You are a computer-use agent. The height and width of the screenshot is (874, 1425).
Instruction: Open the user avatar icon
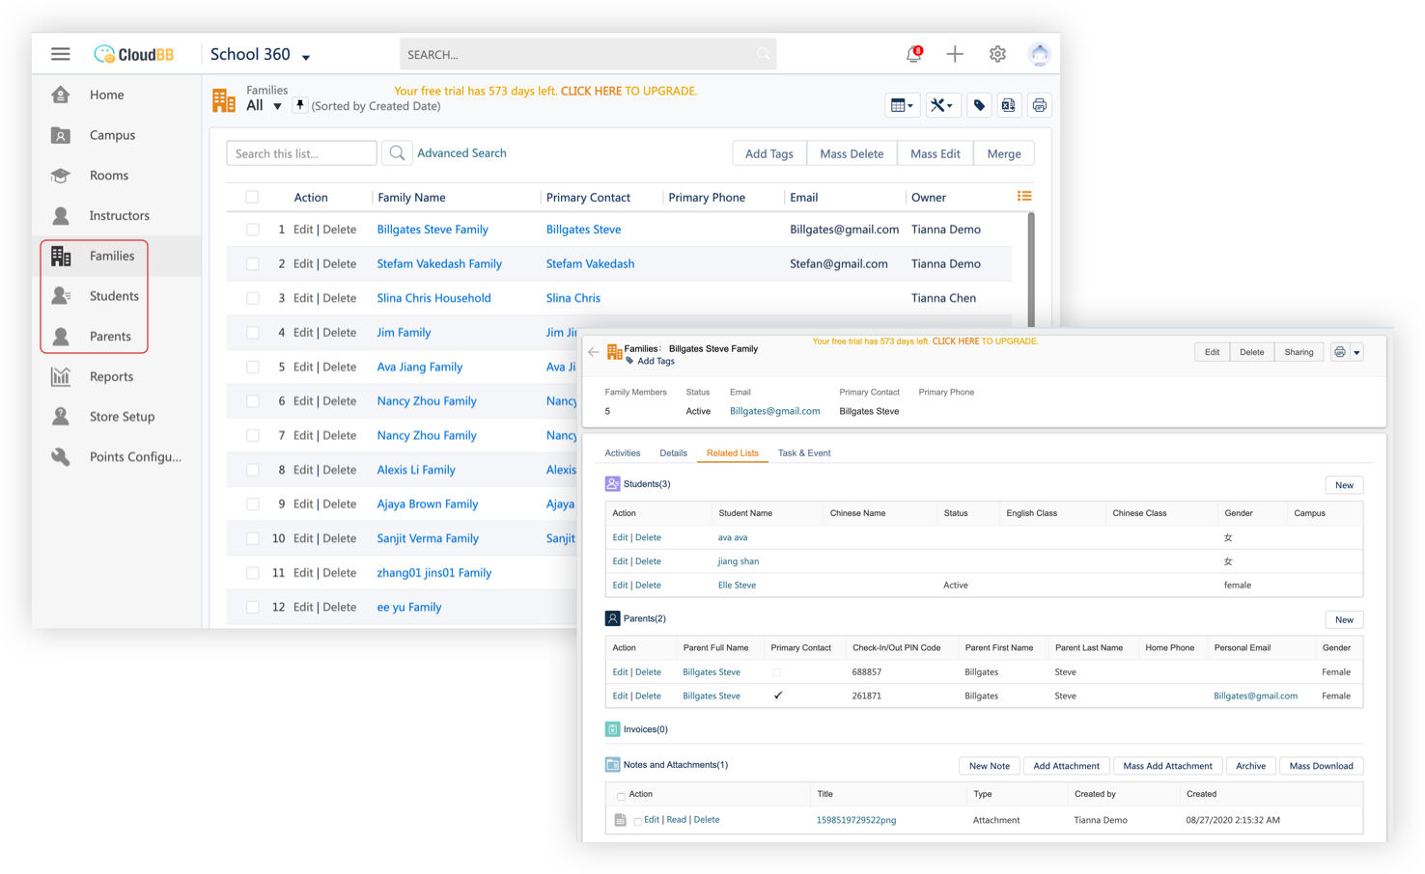click(1039, 54)
